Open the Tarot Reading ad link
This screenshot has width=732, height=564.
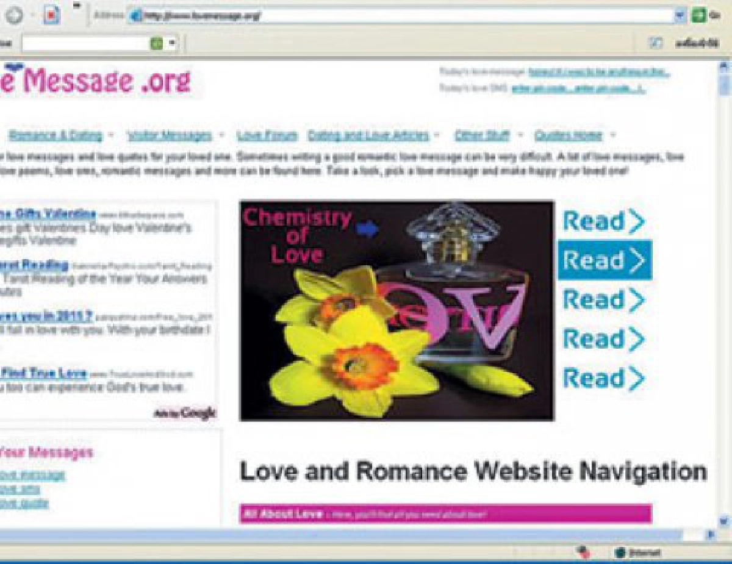coord(34,265)
